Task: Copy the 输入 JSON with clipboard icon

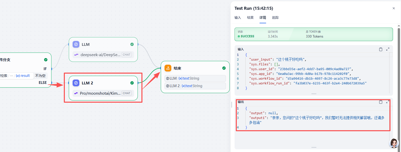Action: 380,49
